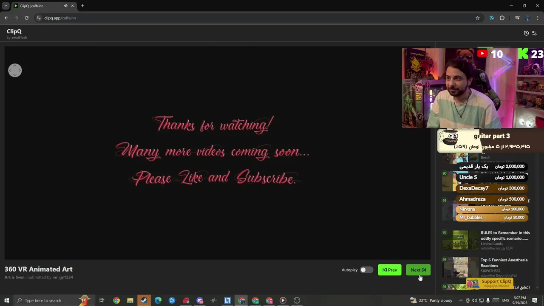Skip to the next clip with Next
This screenshot has width=544, height=306.
pyautogui.click(x=418, y=270)
